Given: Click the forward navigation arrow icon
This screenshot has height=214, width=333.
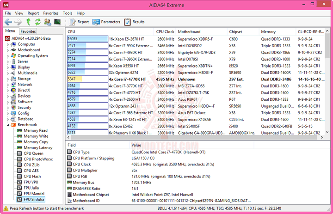Looking at the screenshot, I should click(x=18, y=22).
